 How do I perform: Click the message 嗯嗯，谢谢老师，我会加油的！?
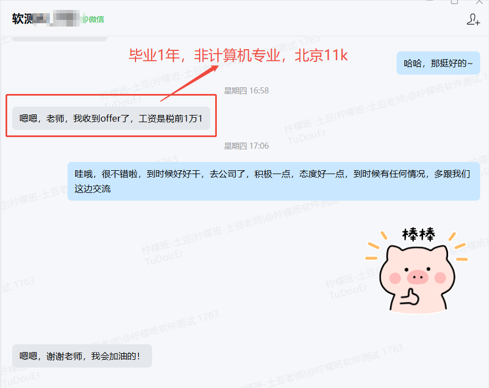[x=82, y=356]
